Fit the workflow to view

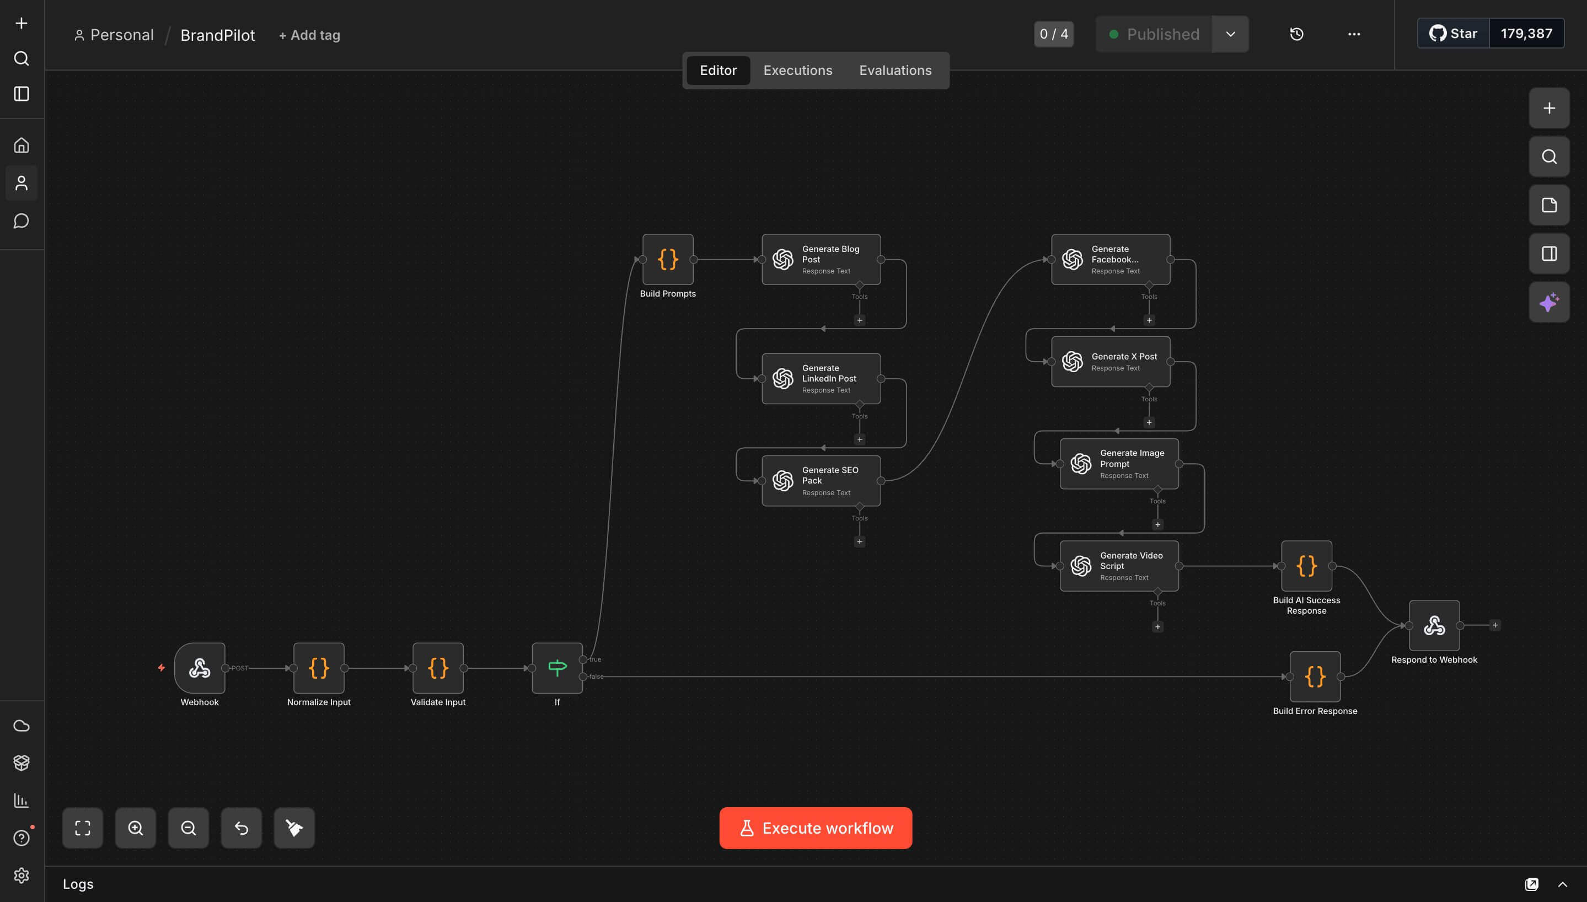pyautogui.click(x=82, y=828)
